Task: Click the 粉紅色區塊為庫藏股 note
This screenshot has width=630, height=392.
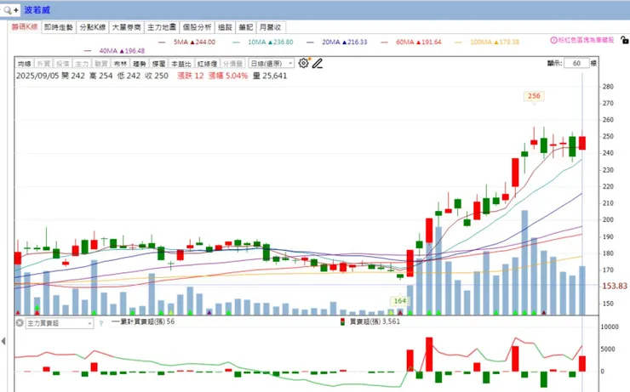Action: pyautogui.click(x=586, y=40)
